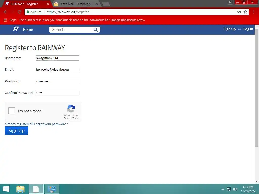
Task: Open reCAPTCHA Terms link
Action: [75, 118]
